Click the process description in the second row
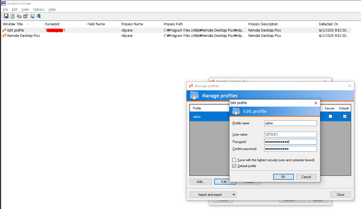The width and height of the screenshot is (361, 209). point(264,35)
